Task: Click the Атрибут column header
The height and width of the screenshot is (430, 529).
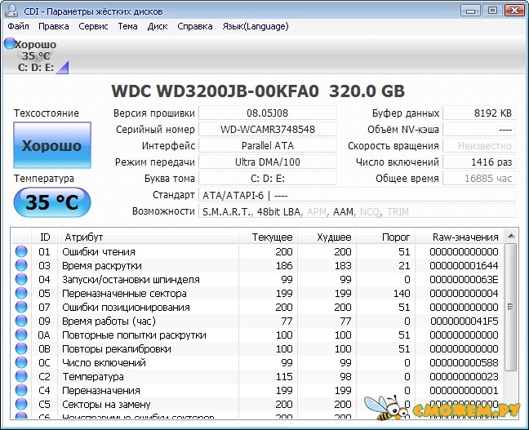Action: (x=148, y=237)
